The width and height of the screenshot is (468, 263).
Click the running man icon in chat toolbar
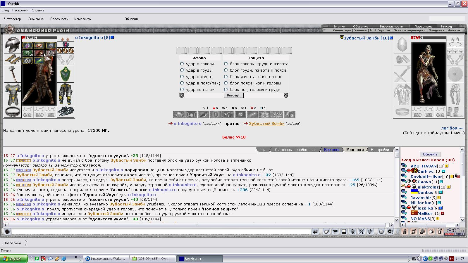(353, 232)
